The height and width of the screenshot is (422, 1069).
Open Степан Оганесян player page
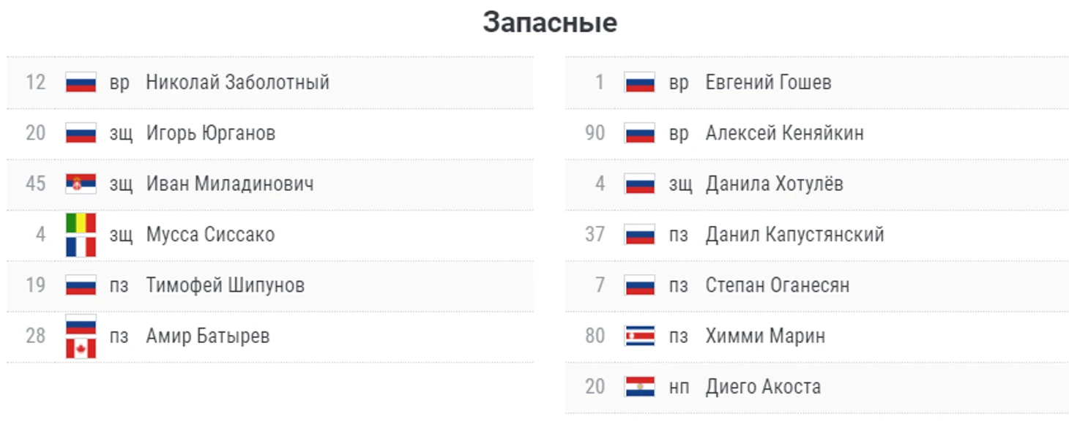point(778,285)
